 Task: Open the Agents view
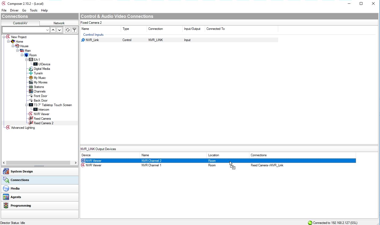point(40,197)
